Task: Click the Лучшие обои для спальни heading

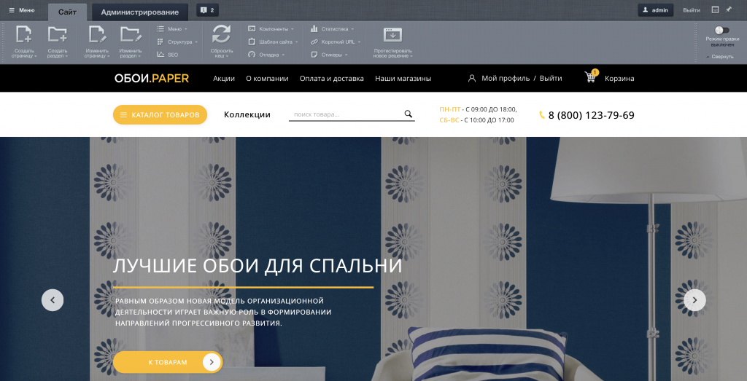Action: (258, 266)
